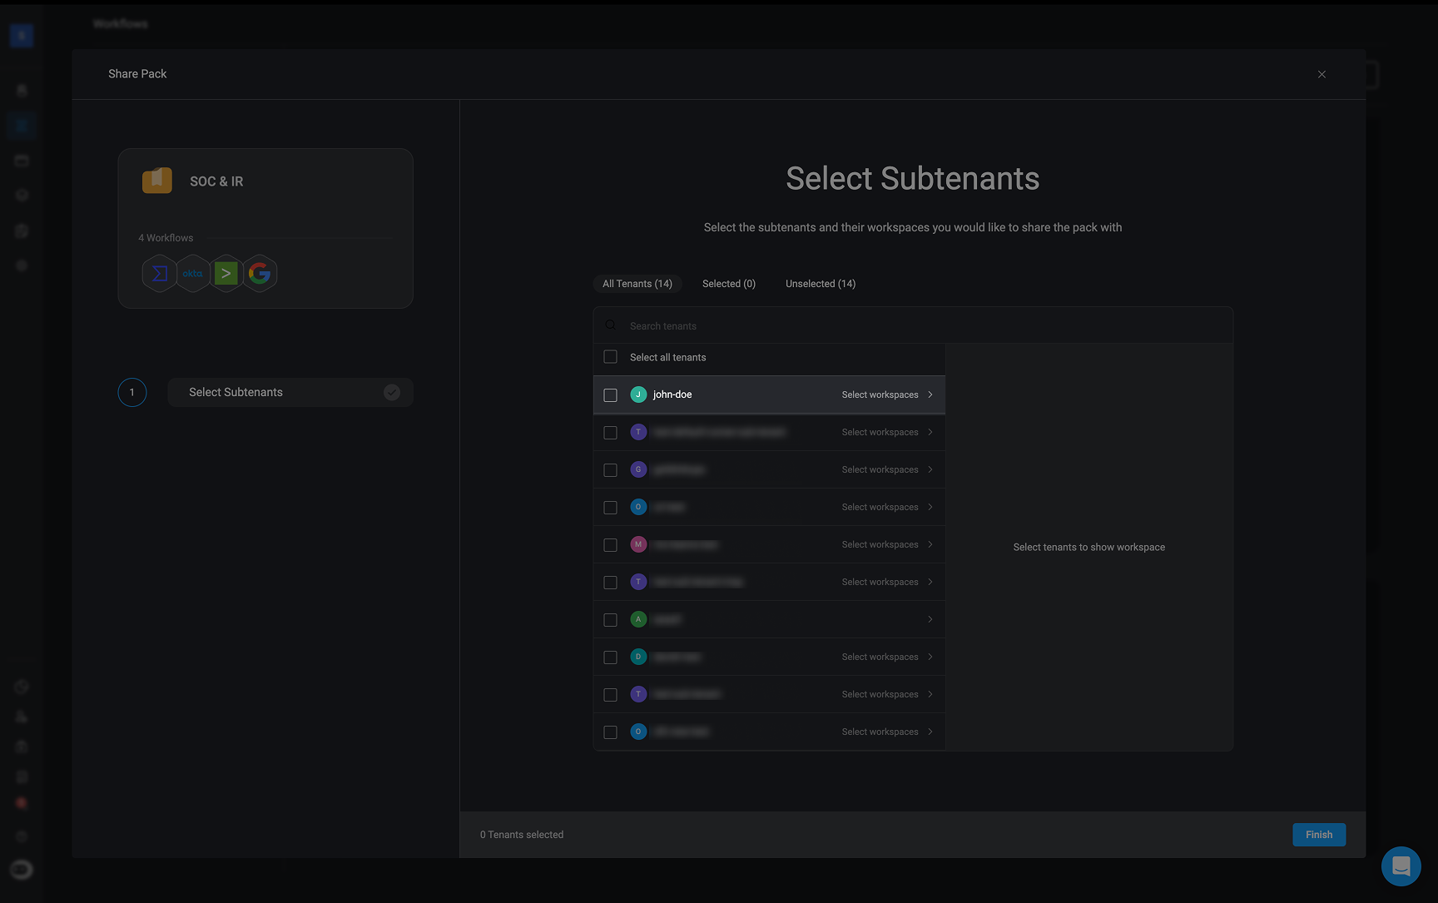Expand the teal D tenant row chevron
Screen dimensions: 1438x903
[930, 657]
